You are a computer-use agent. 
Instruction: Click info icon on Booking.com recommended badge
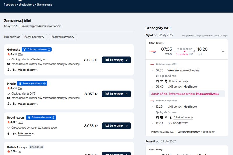53,117
